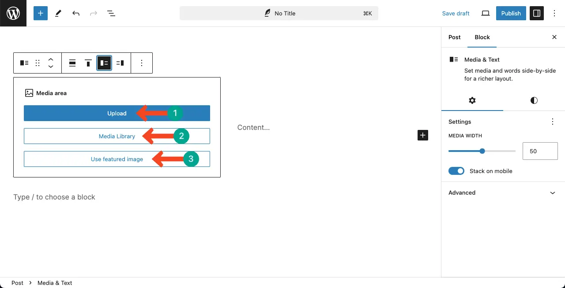
Task: Open preview device icon next to Save draft
Action: (x=486, y=13)
